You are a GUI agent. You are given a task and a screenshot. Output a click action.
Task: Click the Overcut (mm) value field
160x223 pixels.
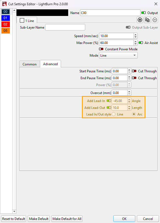click(x=120, y=93)
